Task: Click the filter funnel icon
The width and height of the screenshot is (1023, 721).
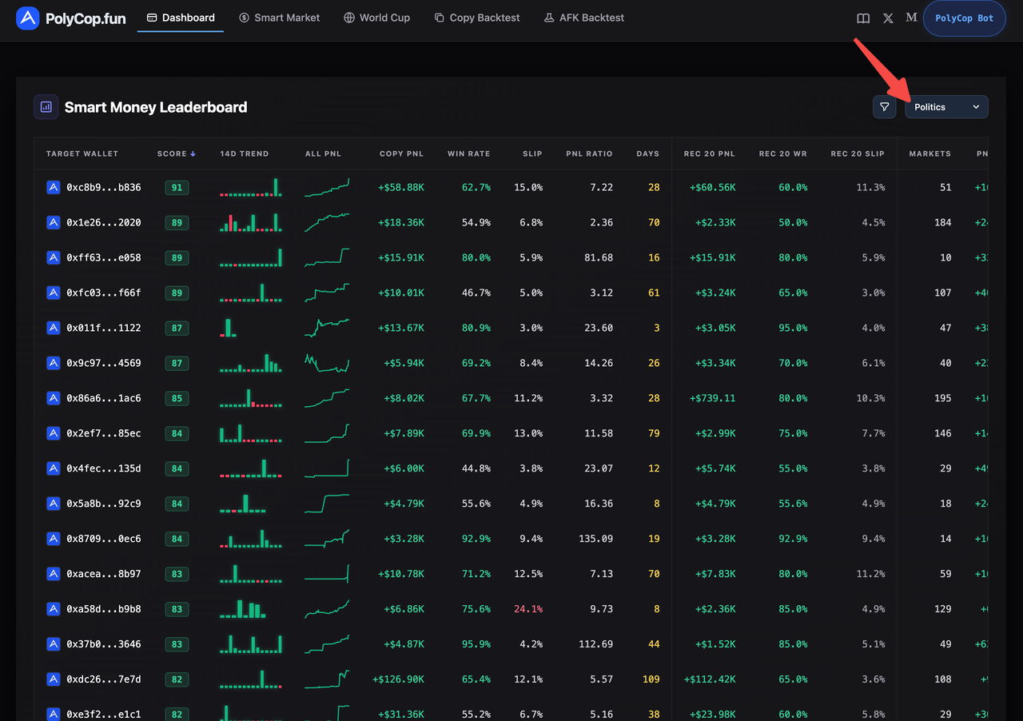Action: coord(884,107)
